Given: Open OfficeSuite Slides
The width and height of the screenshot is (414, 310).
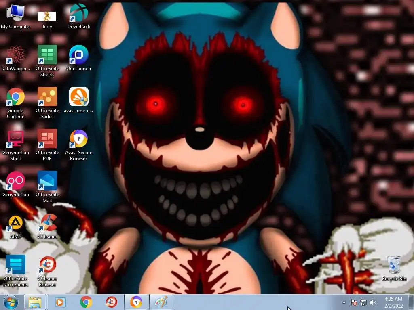Looking at the screenshot, I should tap(47, 103).
